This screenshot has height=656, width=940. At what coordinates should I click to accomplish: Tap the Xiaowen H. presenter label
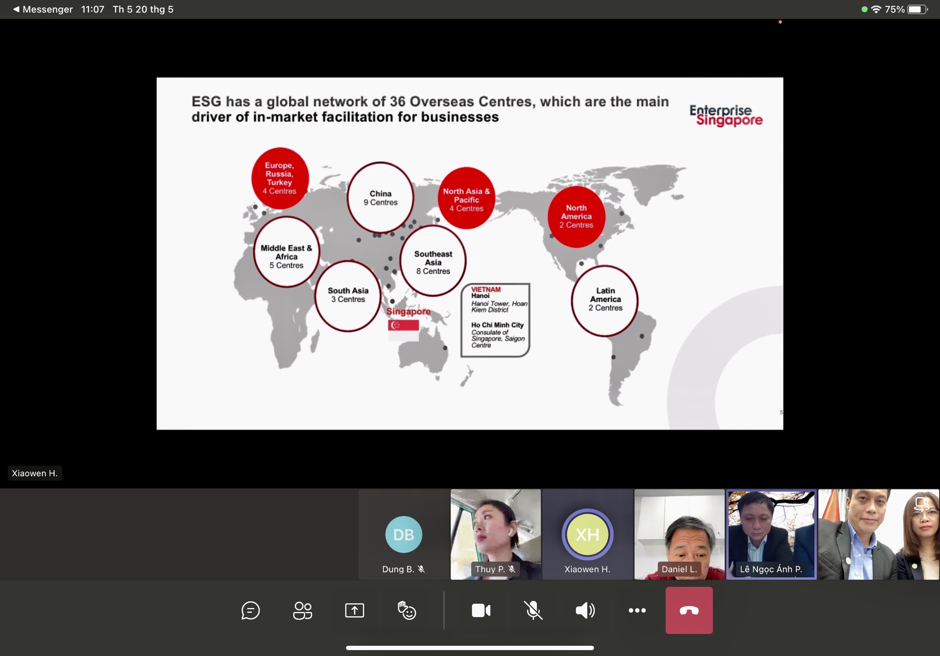point(35,473)
